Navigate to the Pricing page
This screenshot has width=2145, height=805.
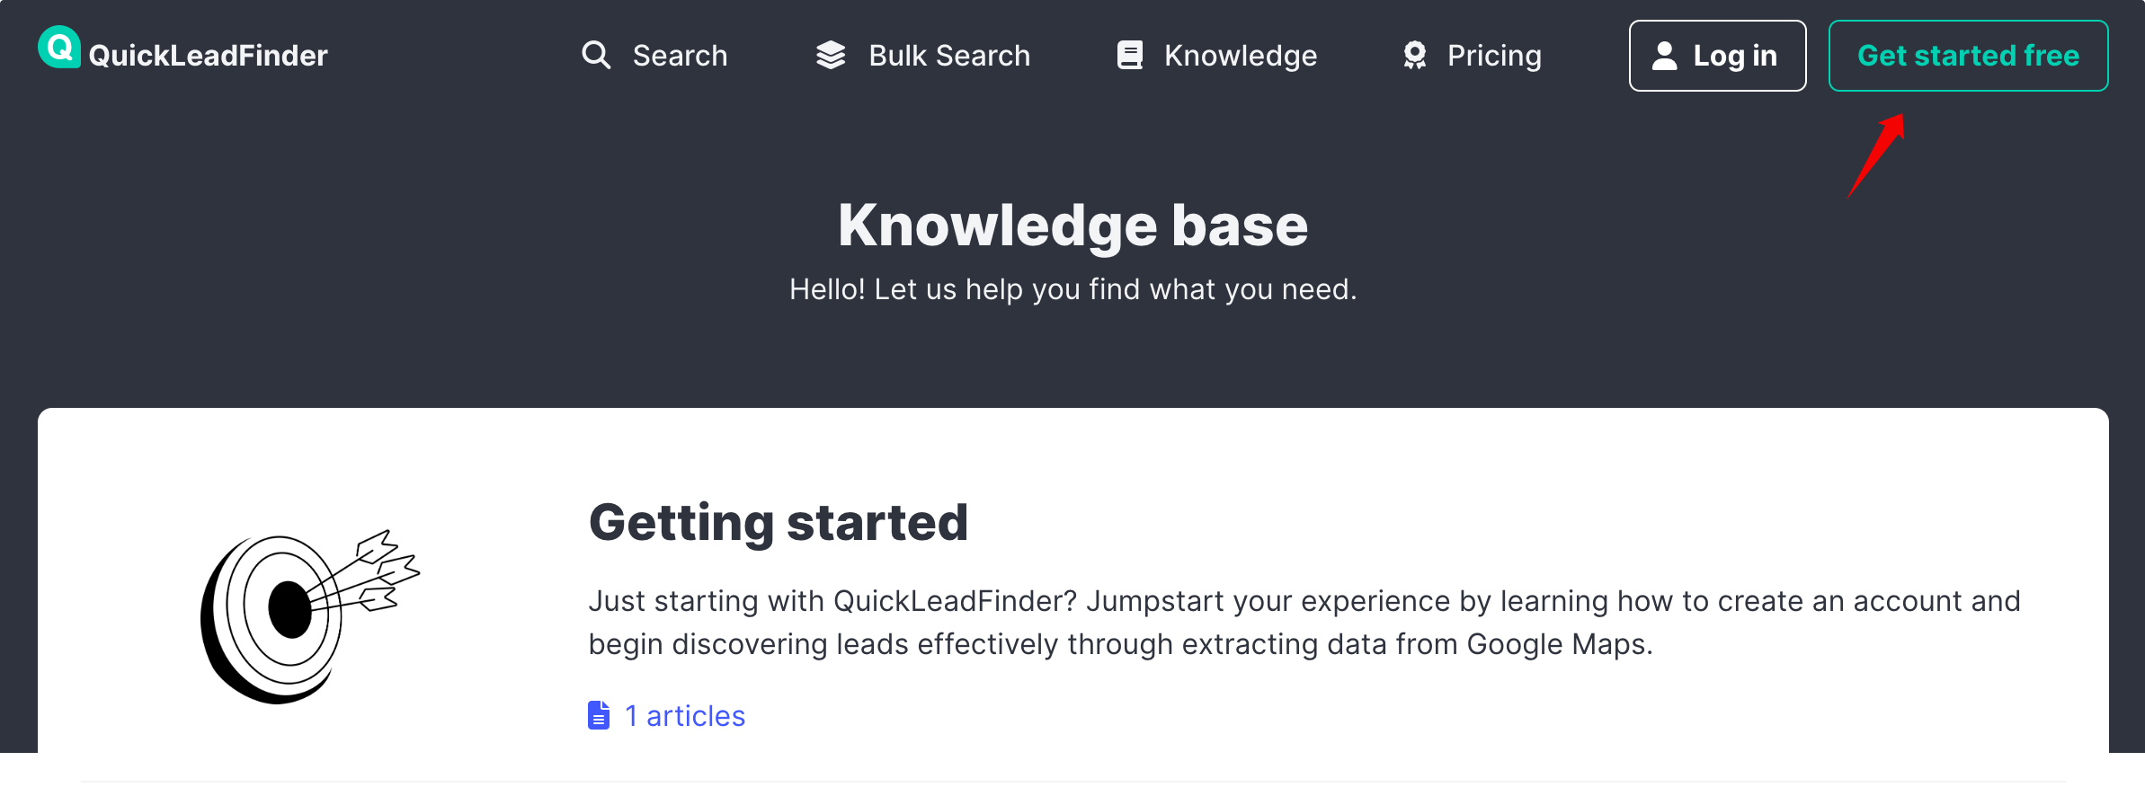1494,56
